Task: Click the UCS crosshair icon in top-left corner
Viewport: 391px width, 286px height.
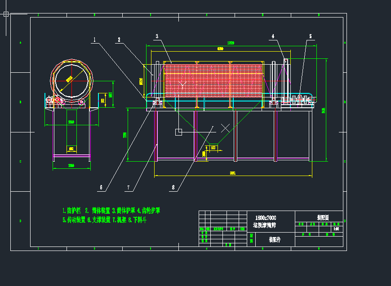Action: 6,14
